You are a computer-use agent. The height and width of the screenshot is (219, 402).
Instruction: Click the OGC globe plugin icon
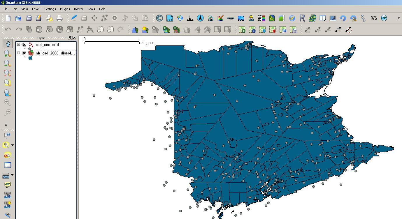(x=210, y=18)
